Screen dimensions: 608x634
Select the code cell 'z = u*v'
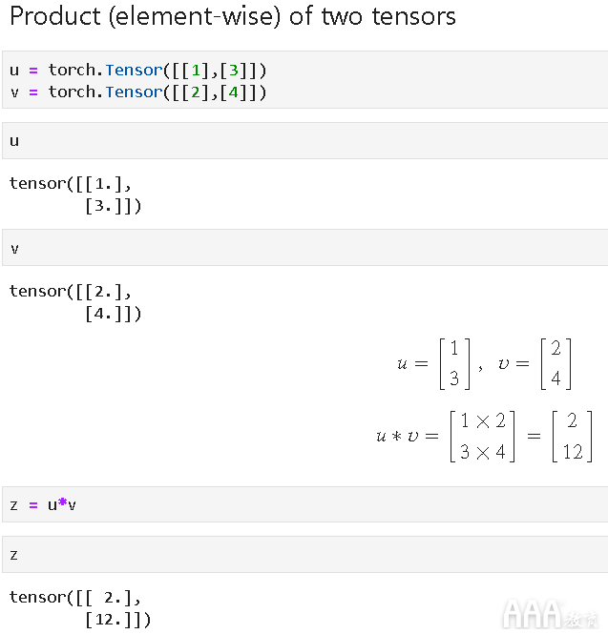point(304,504)
